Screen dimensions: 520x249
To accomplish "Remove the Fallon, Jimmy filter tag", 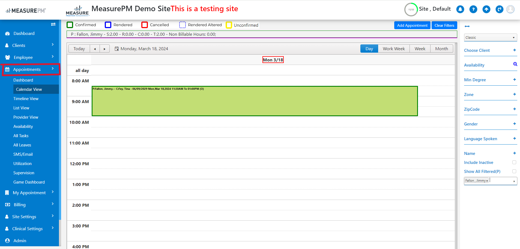I will click(487, 181).
